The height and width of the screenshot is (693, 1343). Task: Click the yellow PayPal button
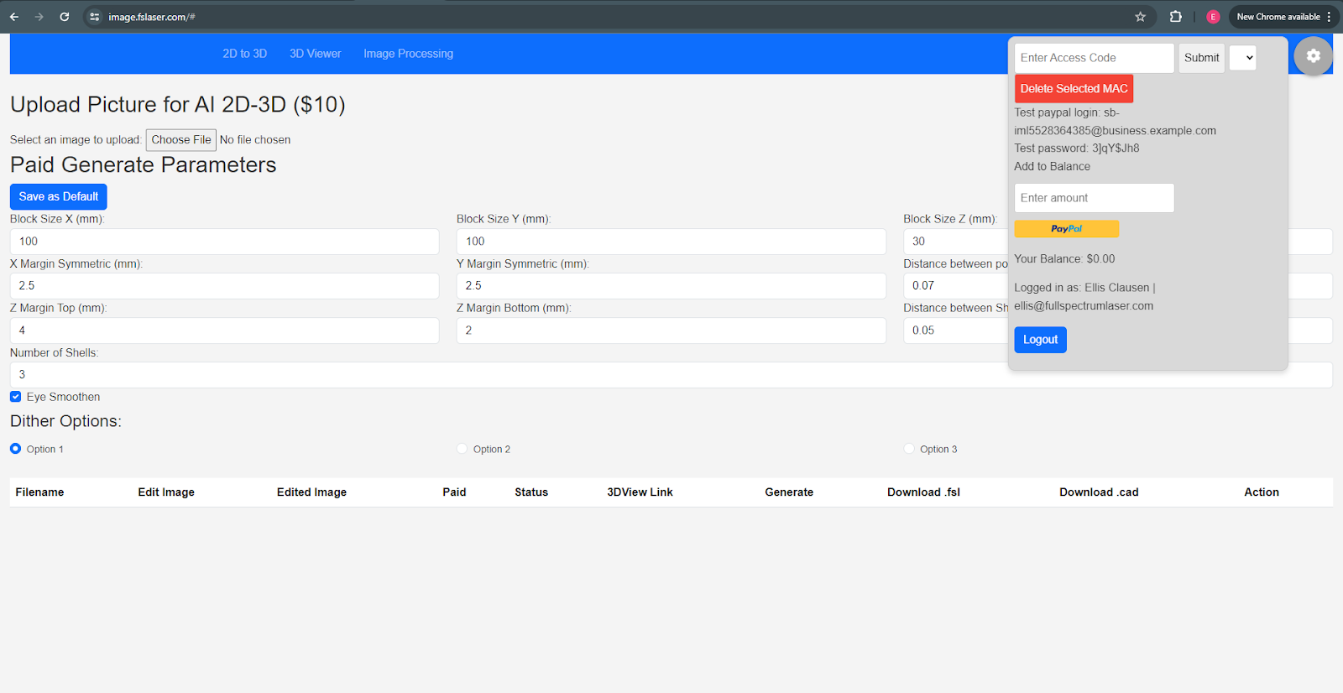1066,229
